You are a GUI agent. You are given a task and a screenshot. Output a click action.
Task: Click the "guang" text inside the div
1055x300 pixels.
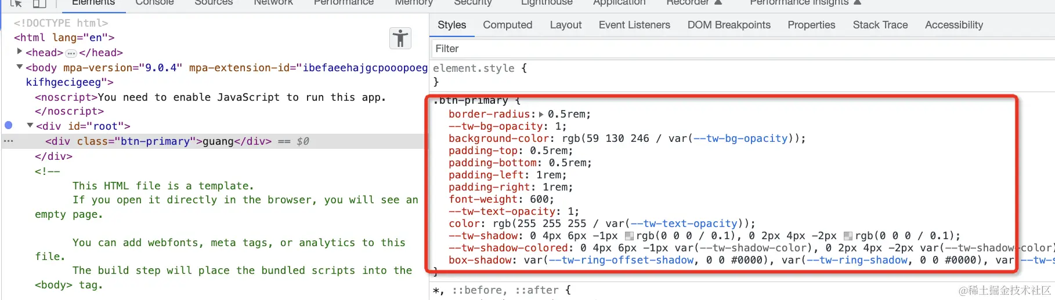click(x=218, y=141)
